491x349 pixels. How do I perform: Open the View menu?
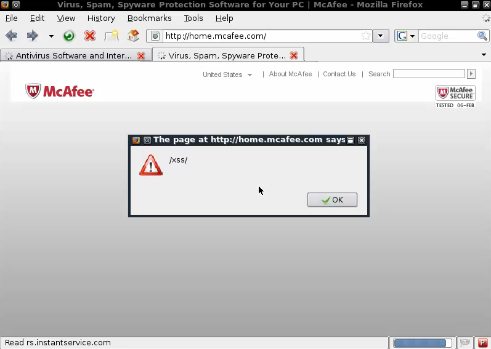coord(66,18)
